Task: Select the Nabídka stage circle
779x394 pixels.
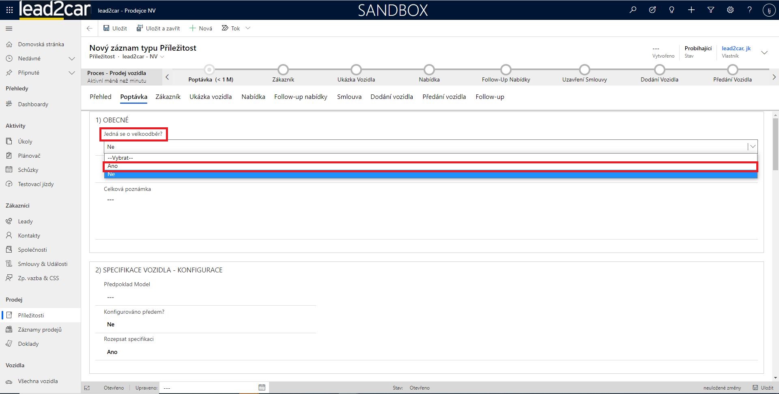Action: coord(429,70)
